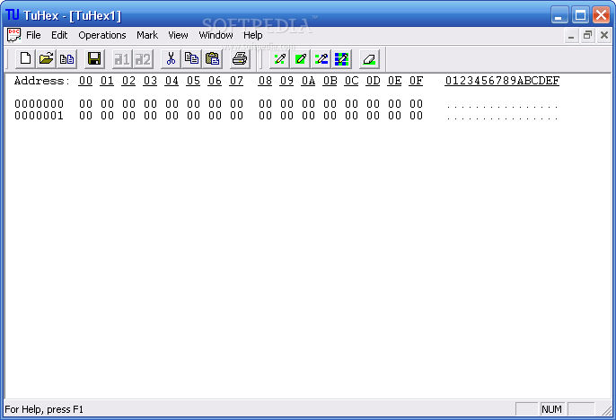
Task: Click column header 0F
Action: (x=416, y=81)
